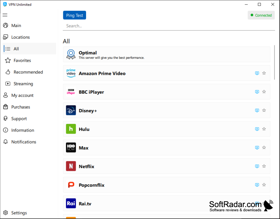Favorite Popcornflix with the star
The width and height of the screenshot is (280, 219).
point(264,185)
